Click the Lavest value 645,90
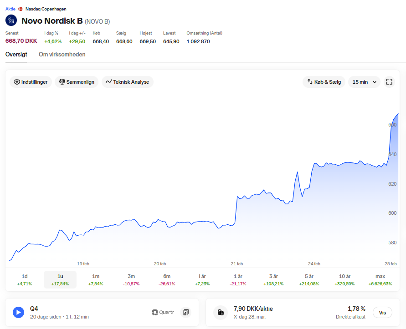406x329 pixels. click(171, 41)
